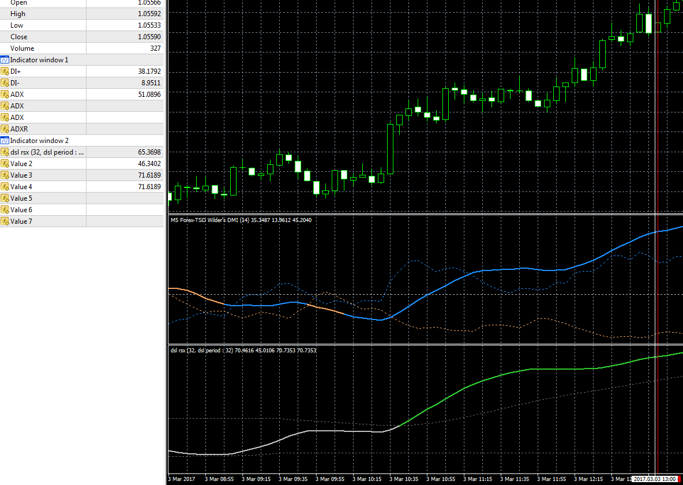Click the function icon beside Value 7
Image resolution: width=683 pixels, height=485 pixels.
(5, 221)
